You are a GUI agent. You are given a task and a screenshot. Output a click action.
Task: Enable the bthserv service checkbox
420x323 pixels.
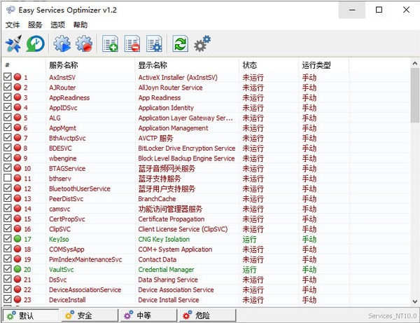(x=8, y=179)
